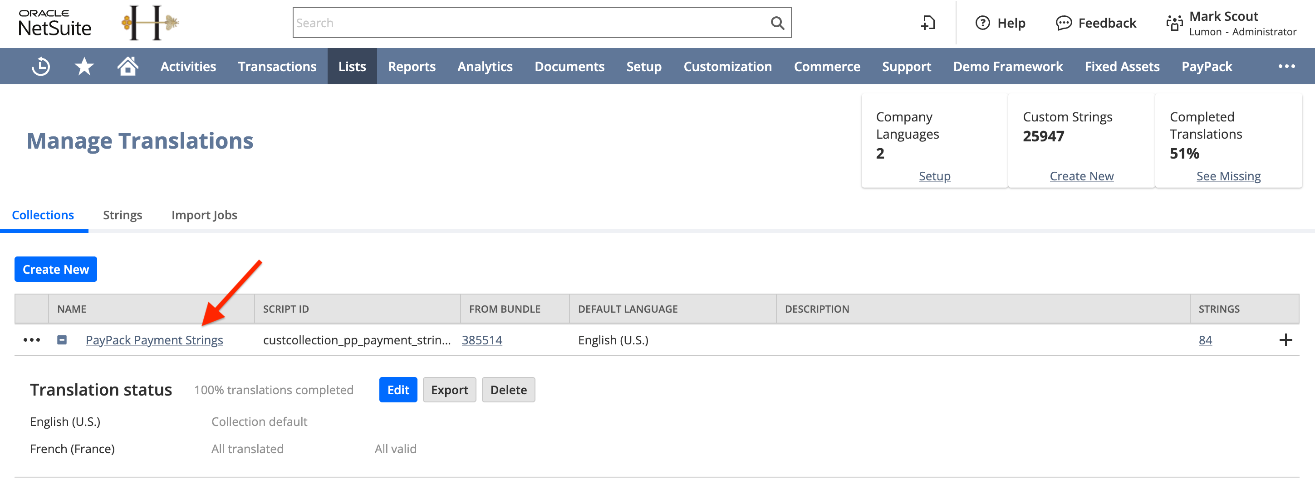
Task: Click the search magnifier icon
Action: click(x=776, y=23)
